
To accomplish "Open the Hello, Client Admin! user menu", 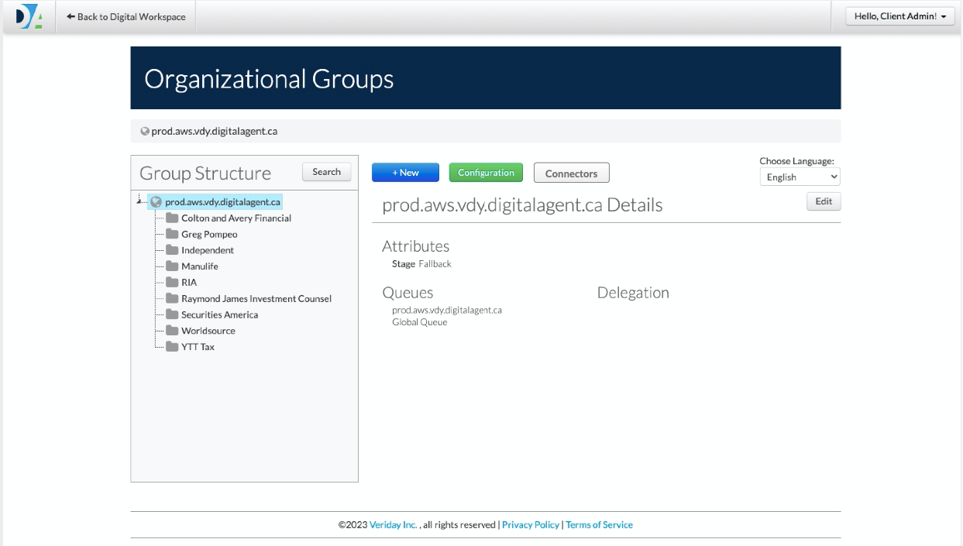I will point(900,16).
